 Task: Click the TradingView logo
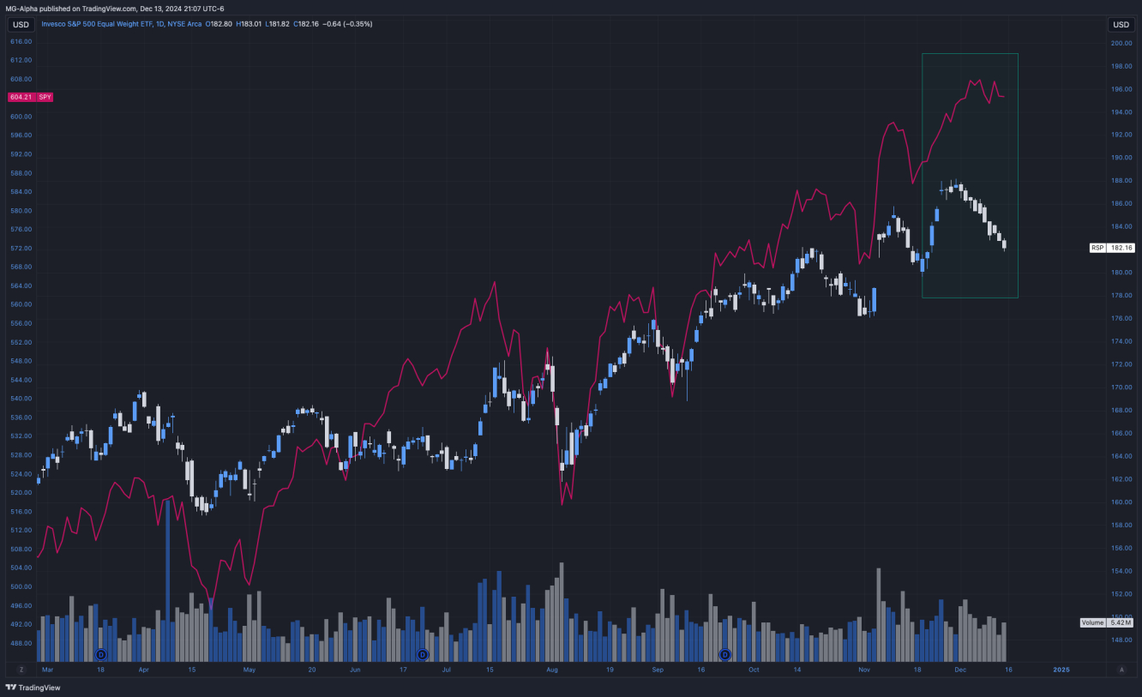(x=33, y=687)
